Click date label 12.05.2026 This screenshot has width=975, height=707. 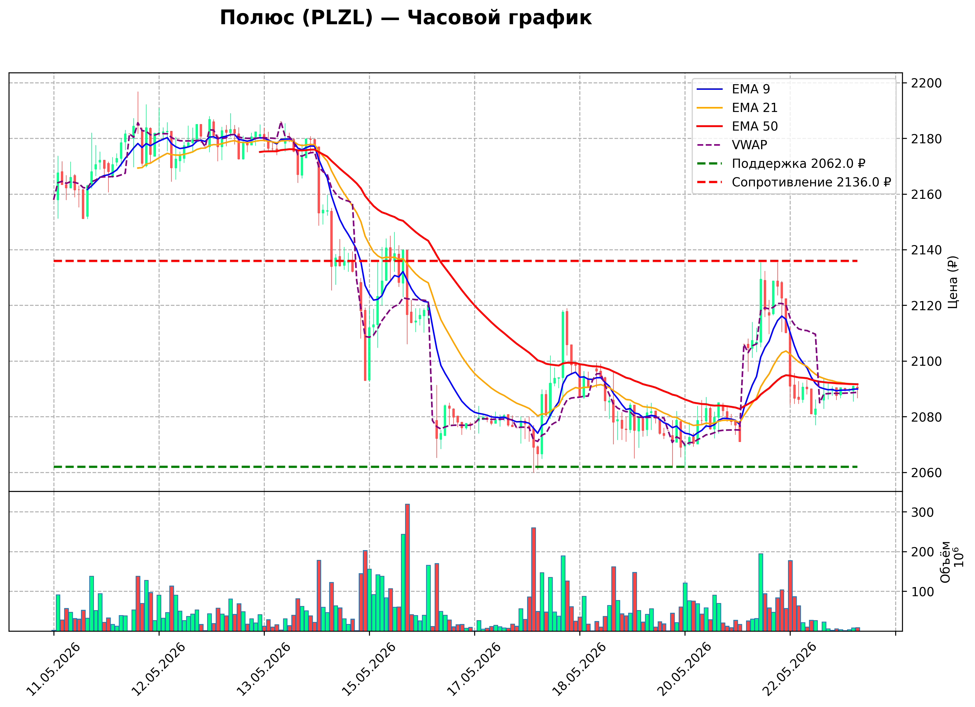pyautogui.click(x=158, y=669)
